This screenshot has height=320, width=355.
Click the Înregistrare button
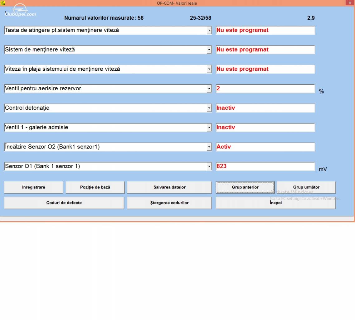[33, 187]
